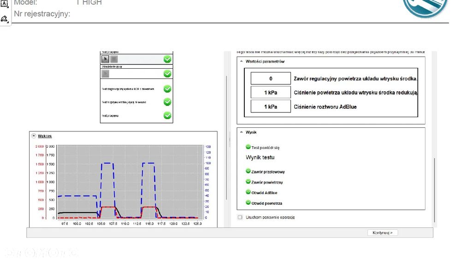Click the text recognition icon at top left
Screen dimensions: 461x262
4,4
